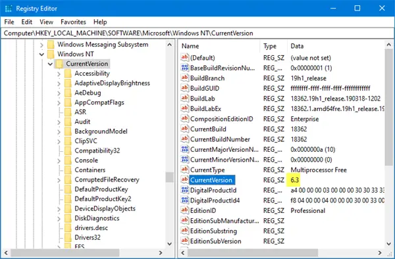Click the folder icon of Windows NT key
This screenshot has height=259, width=395.
coord(51,54)
